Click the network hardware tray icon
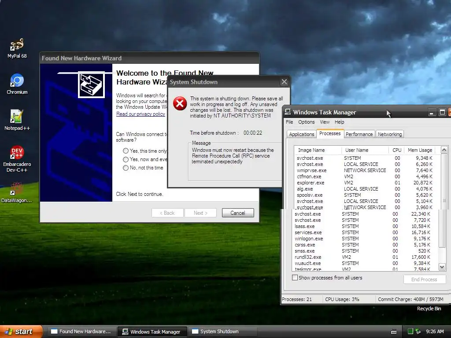Screen dimensions: 451x338 (418, 331)
